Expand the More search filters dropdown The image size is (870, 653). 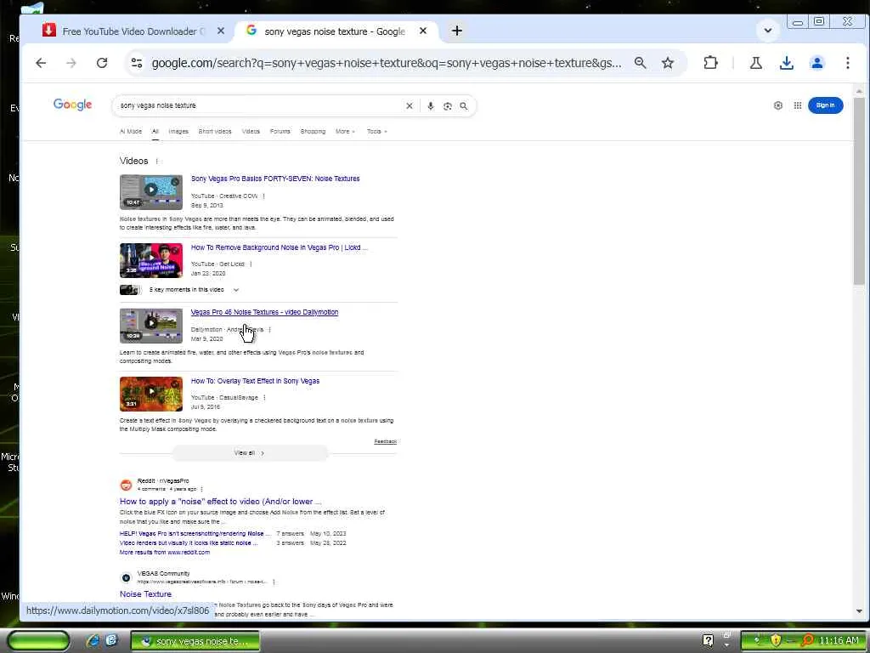click(345, 132)
